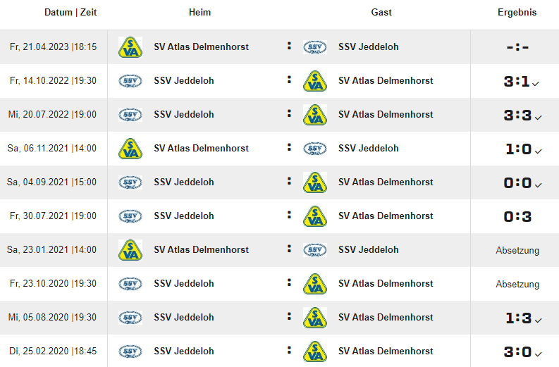Open the 3:3 result from 20.07.2022
Screen dimensions: 559x367
(x=517, y=115)
